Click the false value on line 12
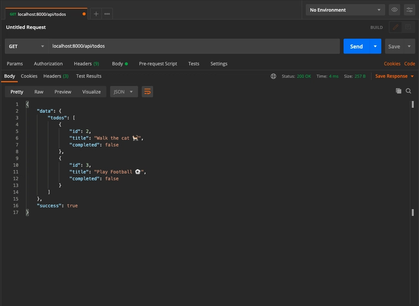The width and height of the screenshot is (419, 306). pyautogui.click(x=112, y=179)
